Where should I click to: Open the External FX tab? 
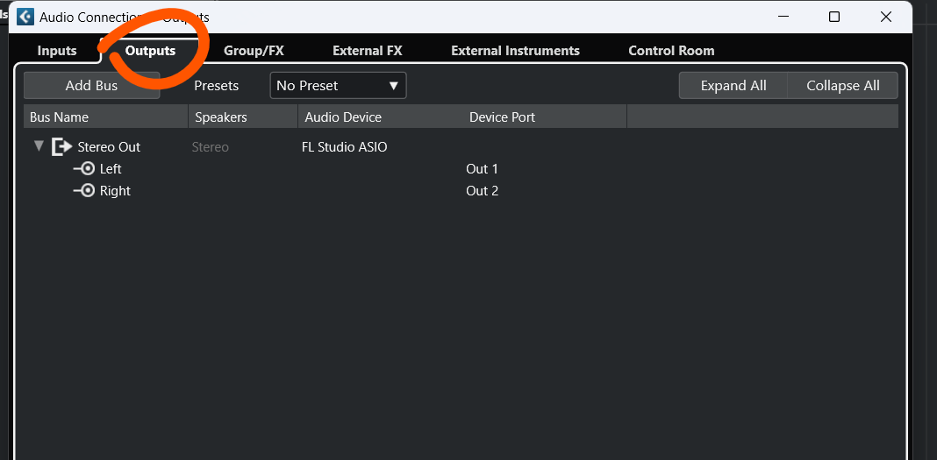367,51
